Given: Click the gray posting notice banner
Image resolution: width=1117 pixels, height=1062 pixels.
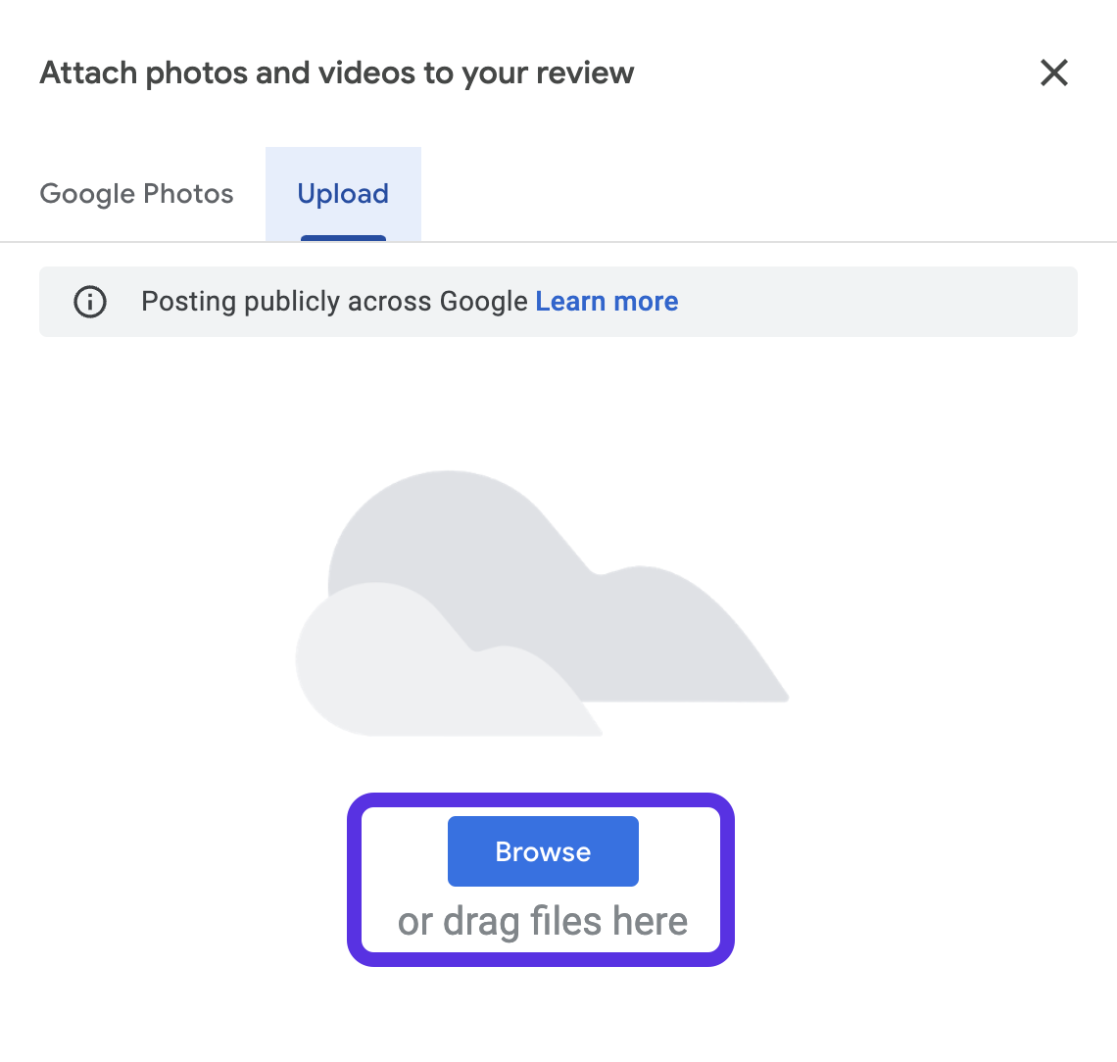Looking at the screenshot, I should (x=558, y=302).
